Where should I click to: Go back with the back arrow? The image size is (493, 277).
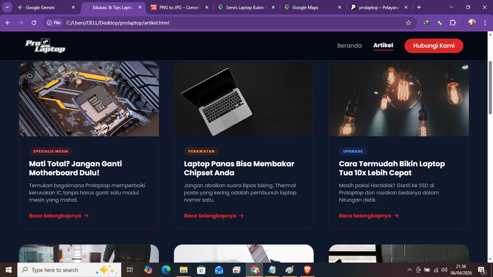[8, 23]
